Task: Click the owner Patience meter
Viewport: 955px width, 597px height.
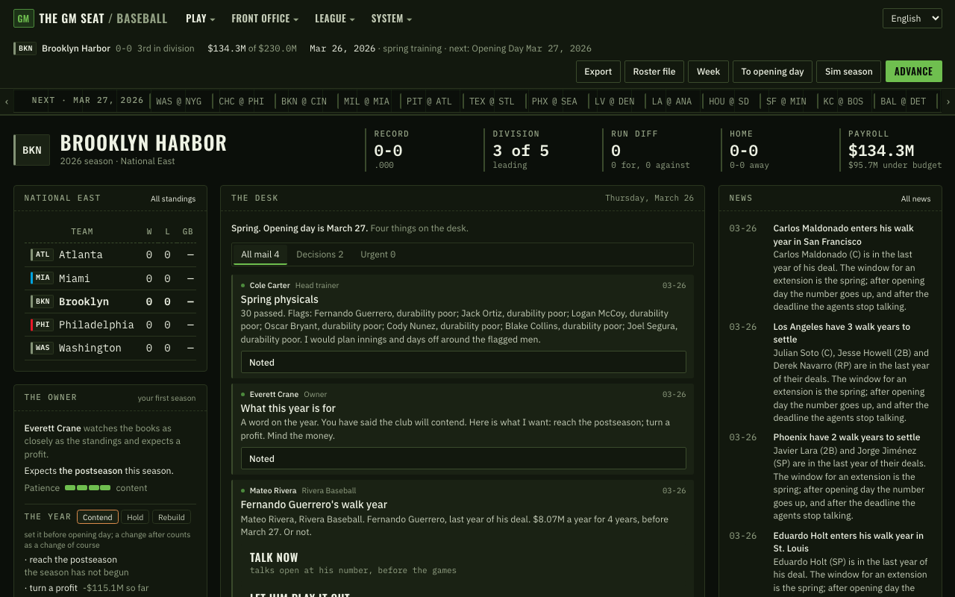Action: tap(87, 488)
